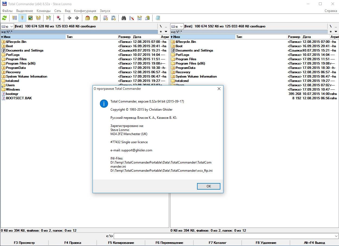Open the Сеть menu

point(58,11)
